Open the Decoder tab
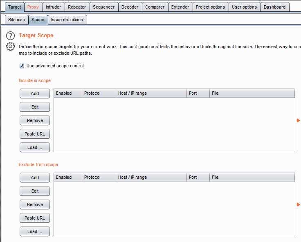 tap(130, 7)
